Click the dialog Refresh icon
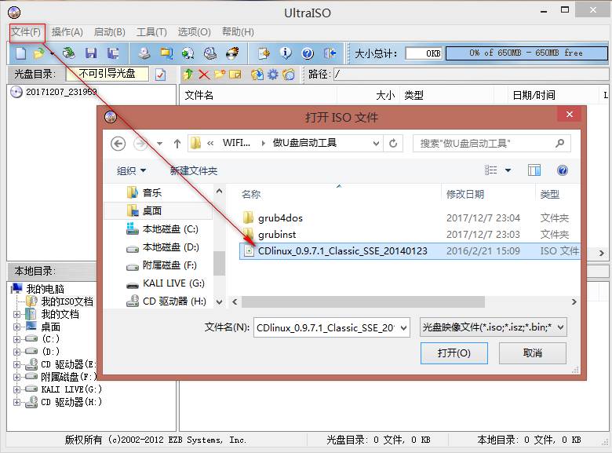The height and width of the screenshot is (453, 612). tap(393, 144)
